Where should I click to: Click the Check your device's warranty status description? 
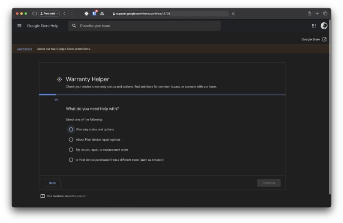(141, 87)
